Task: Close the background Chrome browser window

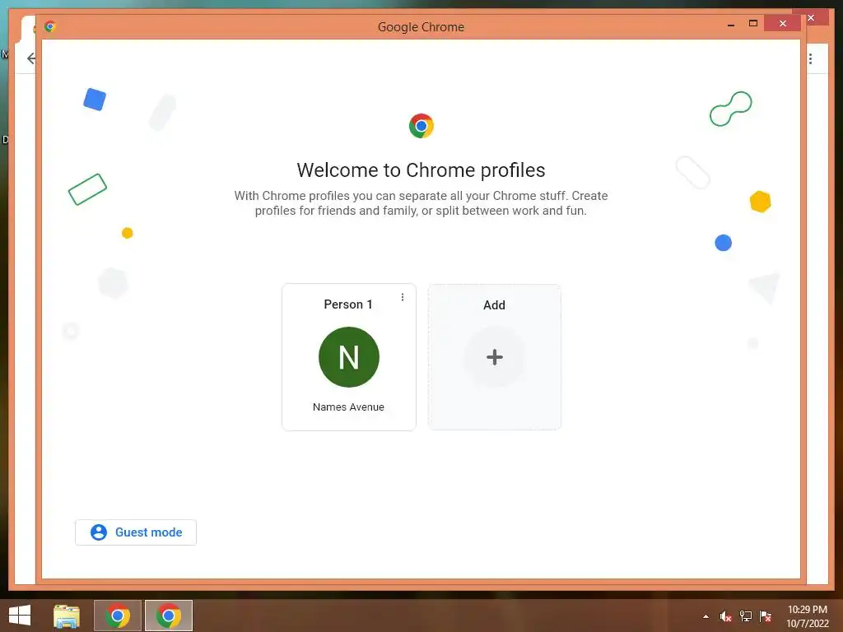Action: coord(811,18)
